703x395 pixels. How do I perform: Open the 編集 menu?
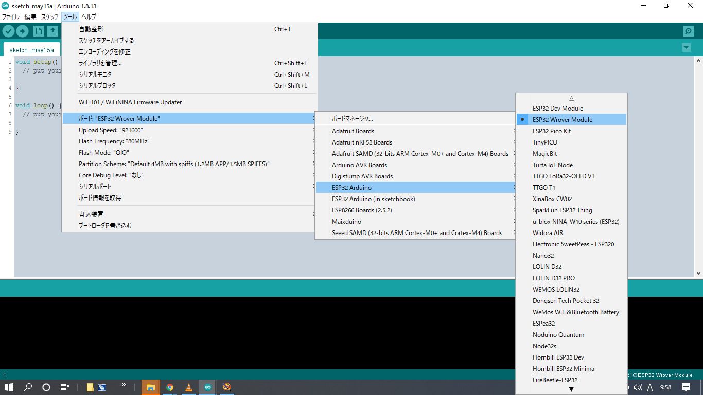(30, 16)
